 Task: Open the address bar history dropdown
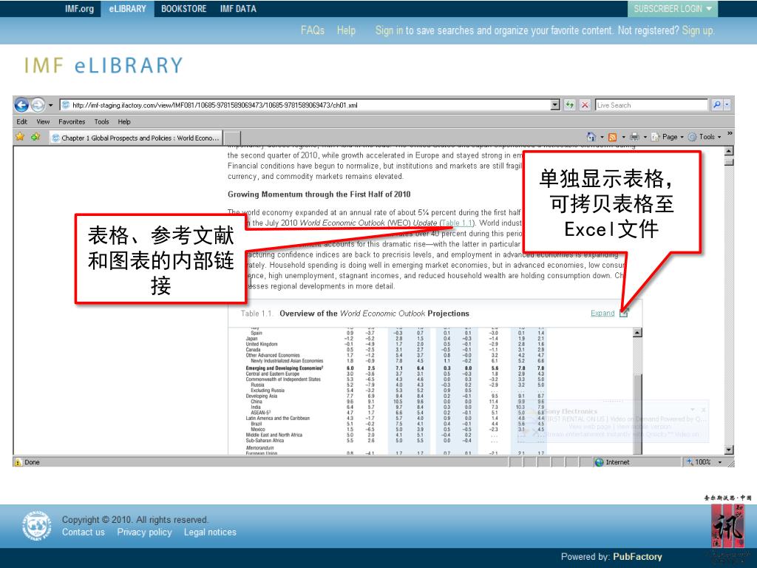pyautogui.click(x=555, y=105)
